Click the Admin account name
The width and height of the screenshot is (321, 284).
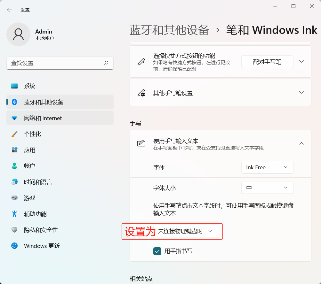coord(44,32)
